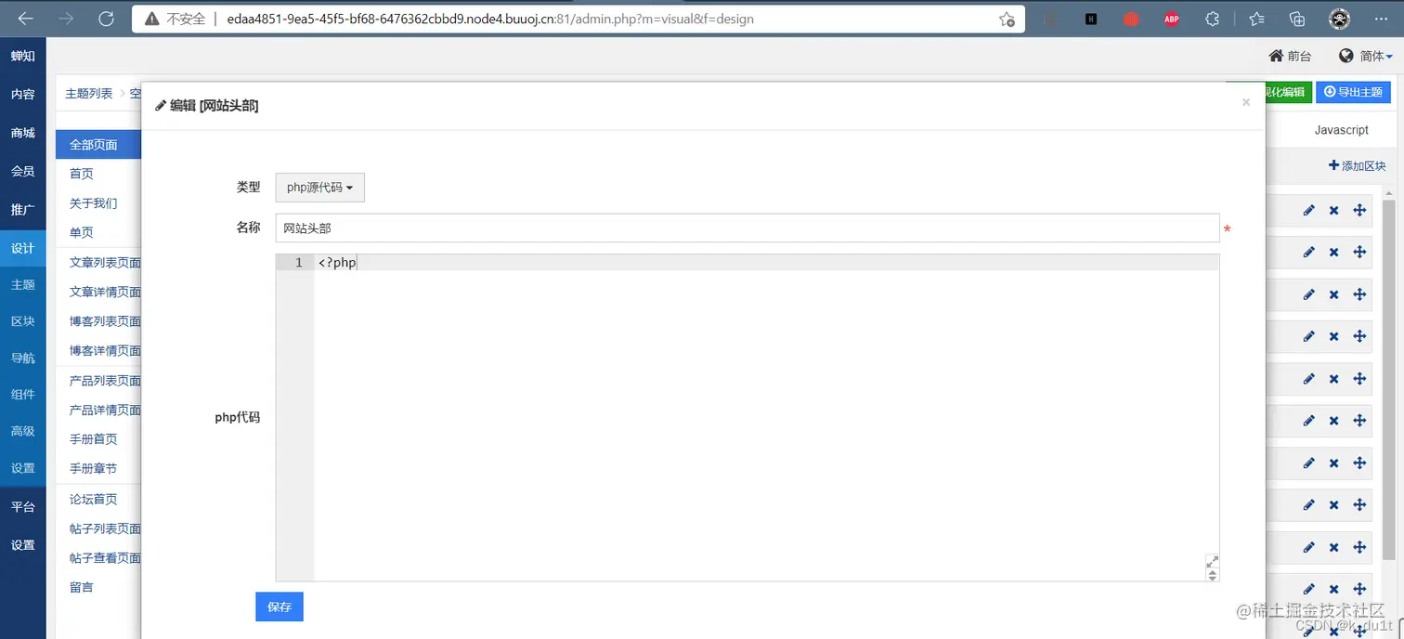Save the block with 保存 button

coord(279,606)
